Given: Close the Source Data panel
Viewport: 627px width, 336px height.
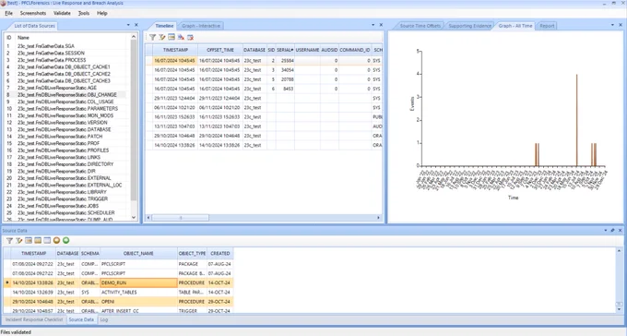Looking at the screenshot, I should coord(621,230).
